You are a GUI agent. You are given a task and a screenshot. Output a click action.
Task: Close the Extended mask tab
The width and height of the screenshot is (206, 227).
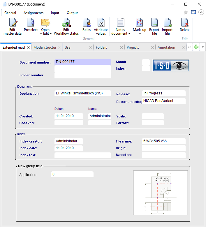coord(29,47)
